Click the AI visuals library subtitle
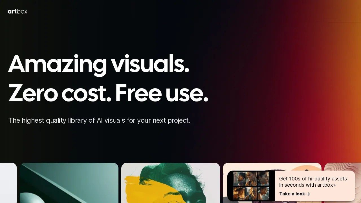This screenshot has height=203, width=361. pos(100,120)
